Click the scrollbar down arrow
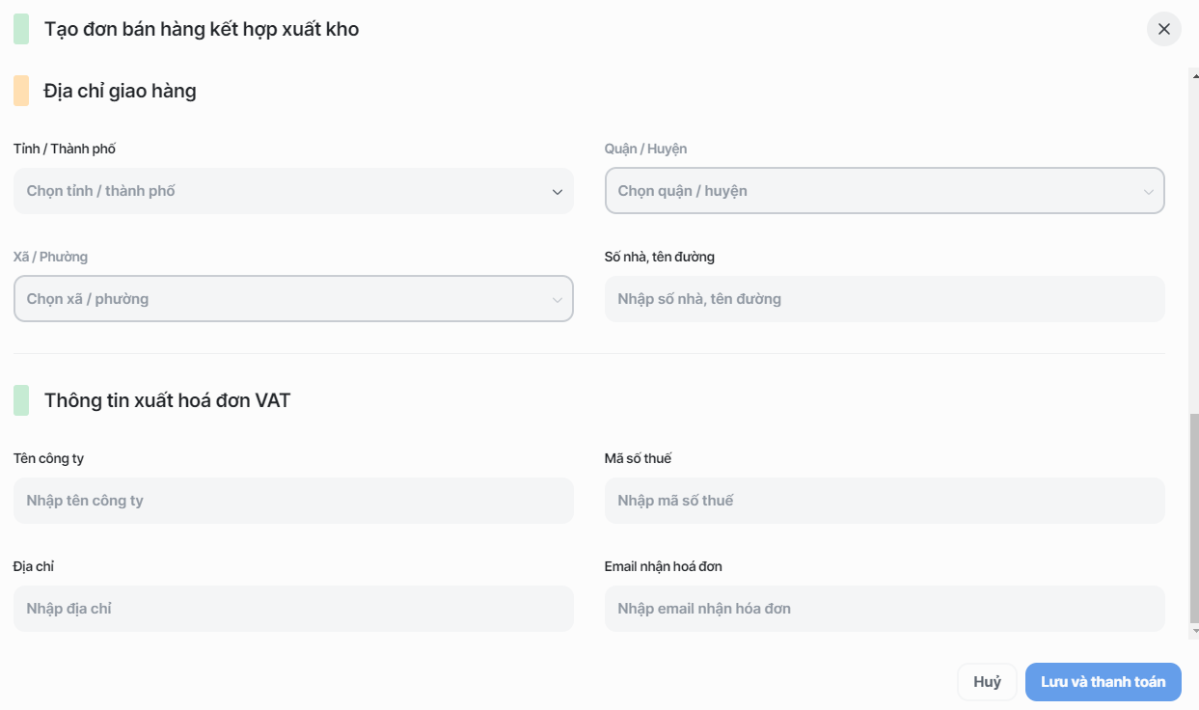Image resolution: width=1199 pixels, height=710 pixels. pyautogui.click(x=1194, y=632)
